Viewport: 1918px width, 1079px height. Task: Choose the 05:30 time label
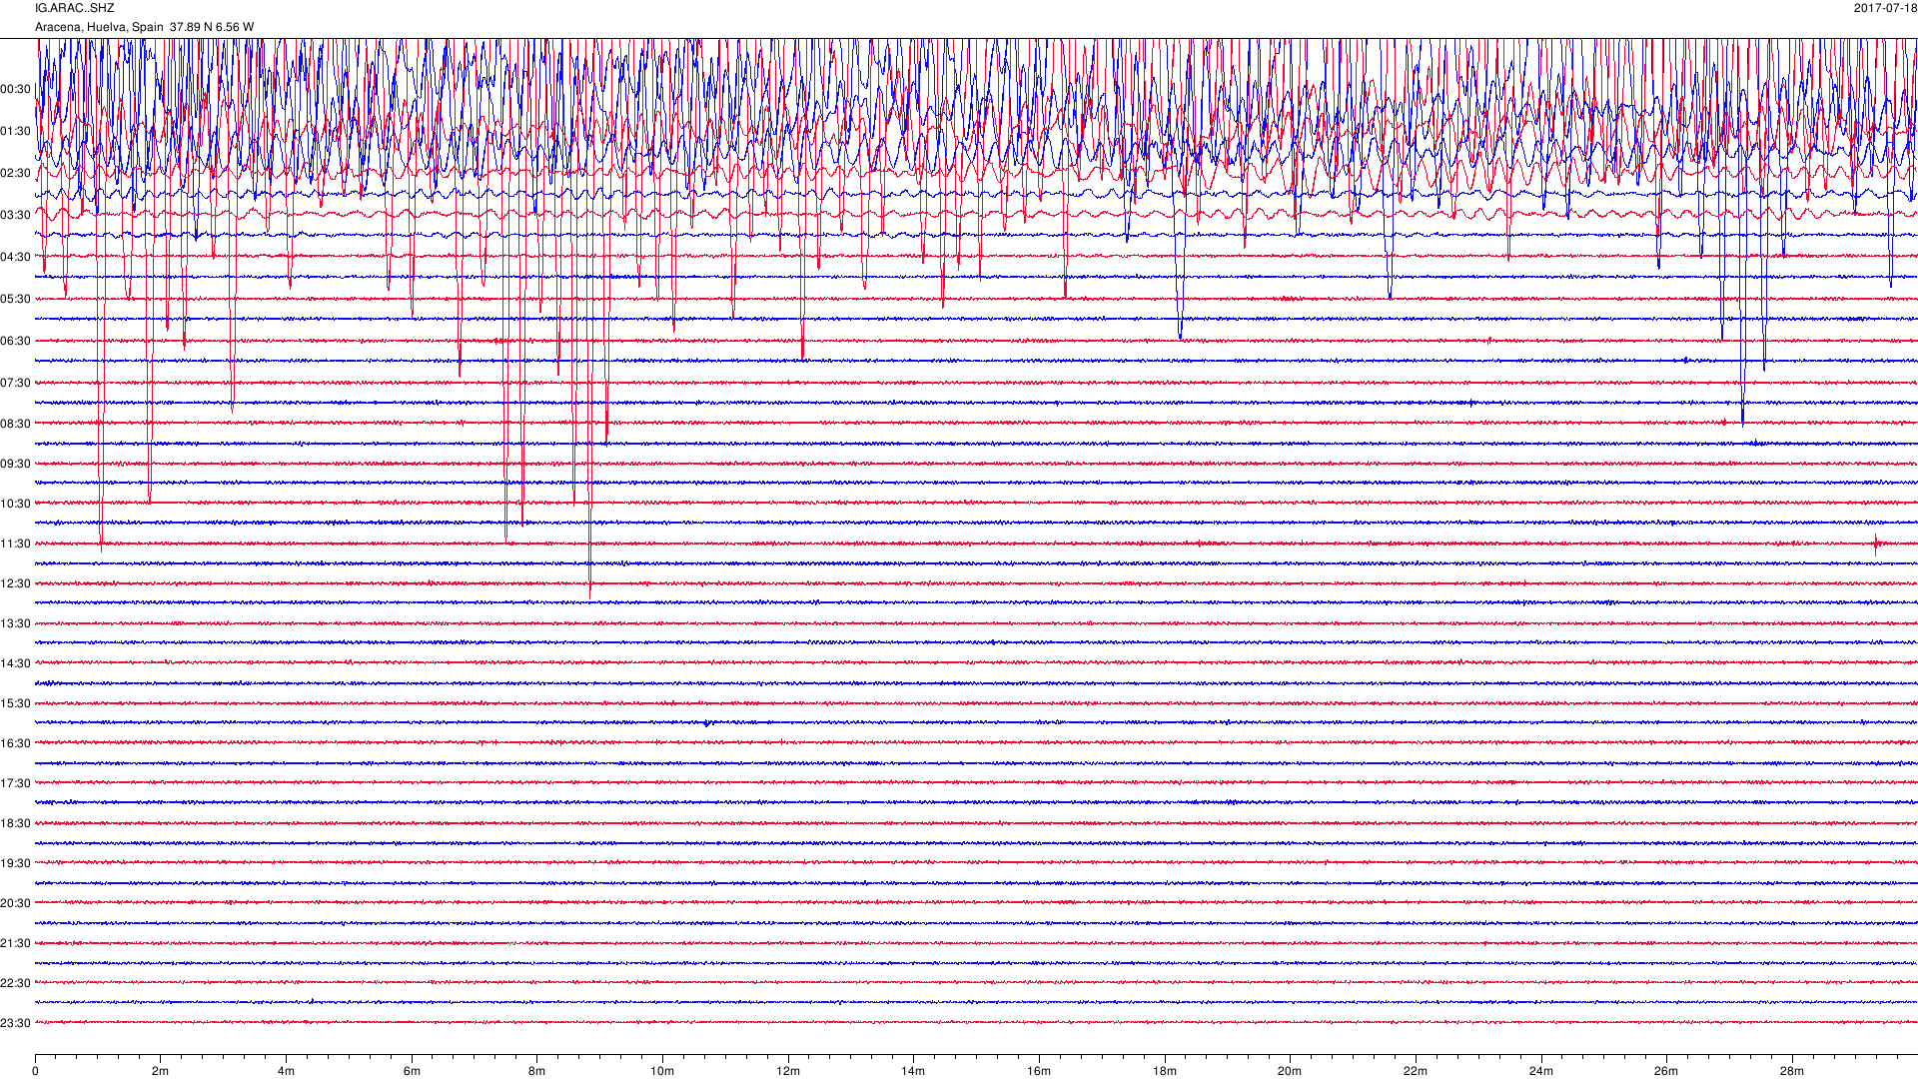[x=15, y=299]
